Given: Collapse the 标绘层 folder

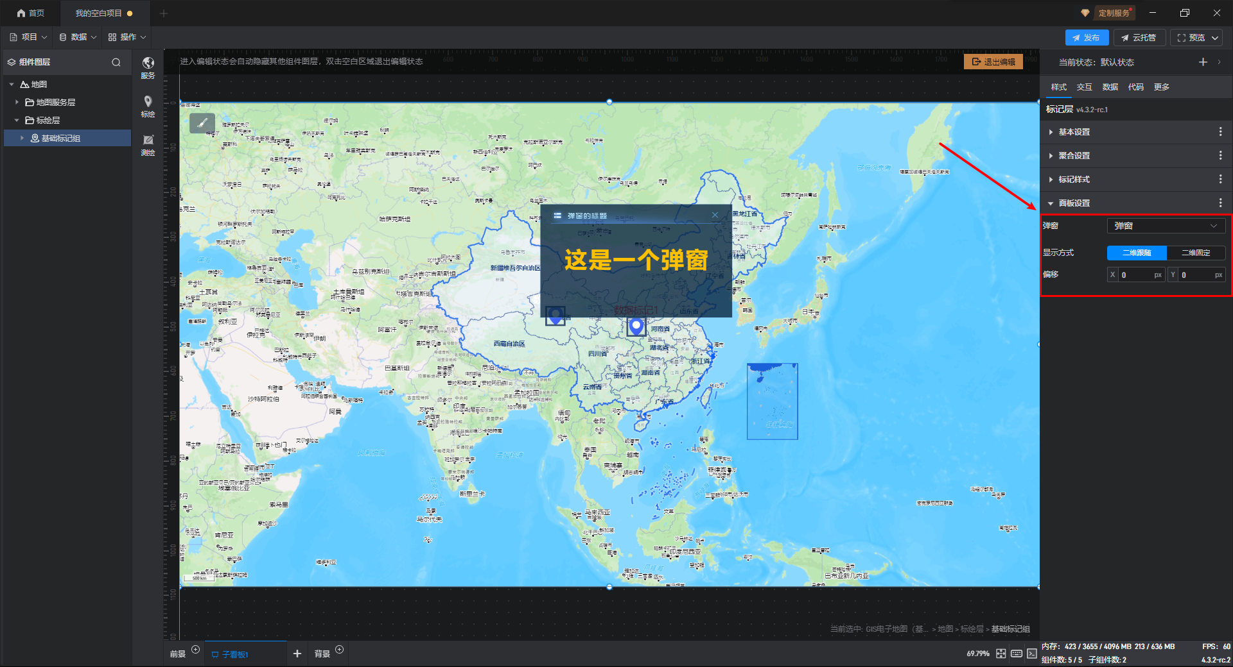Looking at the screenshot, I should coord(17,121).
